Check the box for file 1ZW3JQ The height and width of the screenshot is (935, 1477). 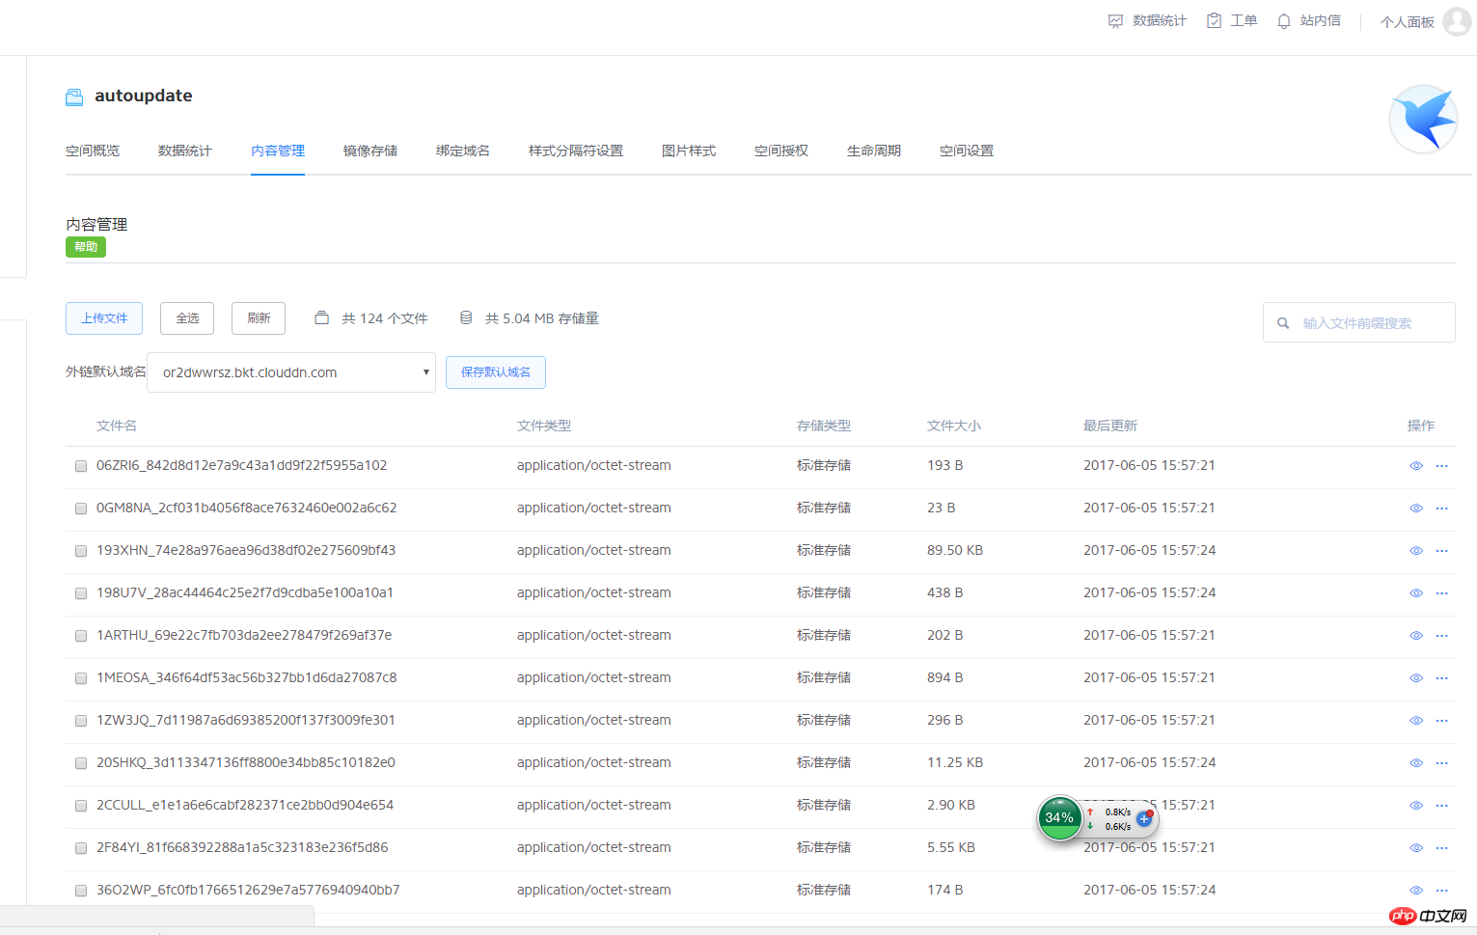pyautogui.click(x=81, y=721)
